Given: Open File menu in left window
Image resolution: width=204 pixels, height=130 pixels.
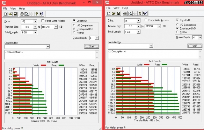Looking at the screenshot, I should click(5, 9).
